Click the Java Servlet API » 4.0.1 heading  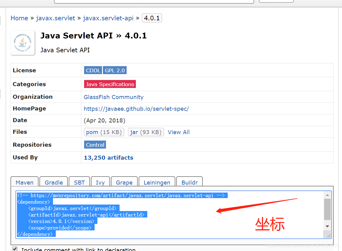(x=94, y=35)
